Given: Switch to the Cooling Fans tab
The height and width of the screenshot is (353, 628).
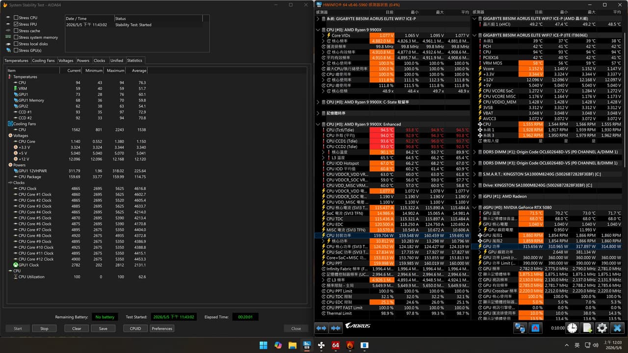Looking at the screenshot, I should [43, 60].
